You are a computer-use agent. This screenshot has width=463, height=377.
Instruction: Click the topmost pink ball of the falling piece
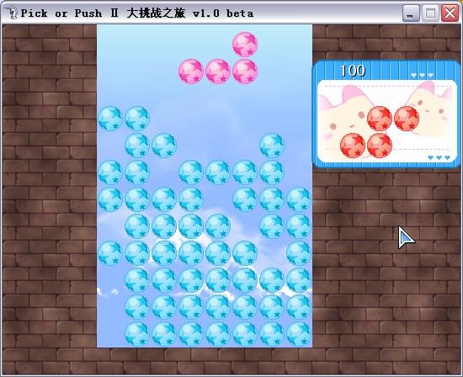(x=245, y=45)
